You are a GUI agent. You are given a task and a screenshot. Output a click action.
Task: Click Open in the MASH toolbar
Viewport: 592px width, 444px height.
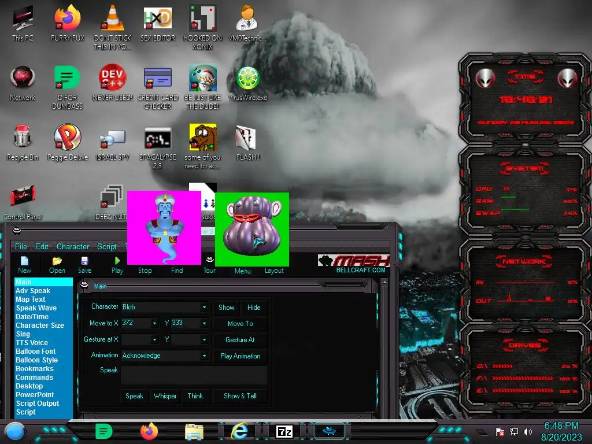[x=57, y=265]
